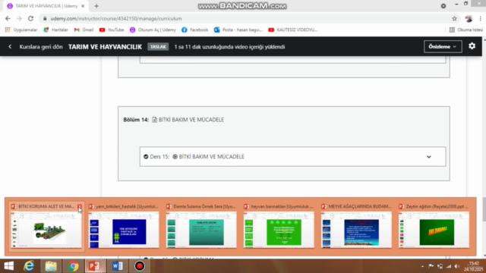Screen dimensions: 486x273
Task: Close the BİTKİ KORUMA ALET preview window
Action: pyautogui.click(x=80, y=206)
